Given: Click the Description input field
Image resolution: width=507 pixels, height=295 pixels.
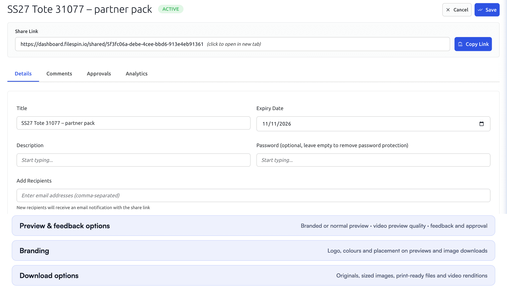Looking at the screenshot, I should click(133, 160).
